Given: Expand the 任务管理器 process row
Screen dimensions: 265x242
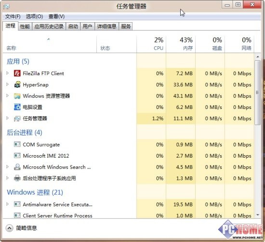Looking at the screenshot, I should (x=7, y=118).
